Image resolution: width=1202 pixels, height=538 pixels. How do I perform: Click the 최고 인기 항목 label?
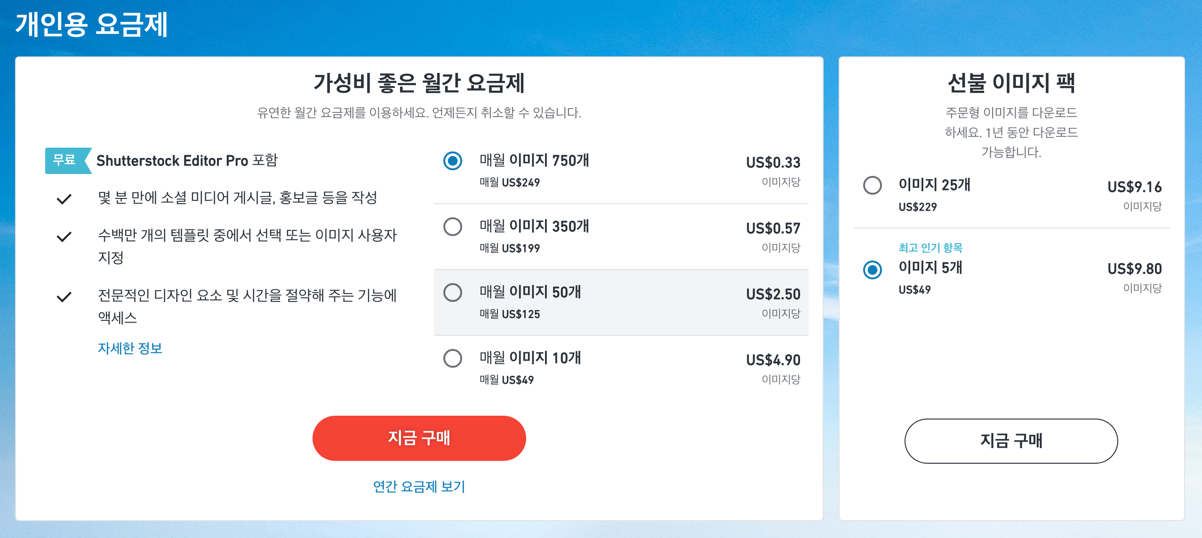click(x=930, y=247)
